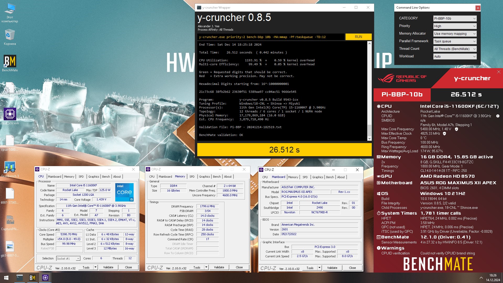Open the CATEGORY dropdown showing Pi-BBP-10b

(x=455, y=19)
